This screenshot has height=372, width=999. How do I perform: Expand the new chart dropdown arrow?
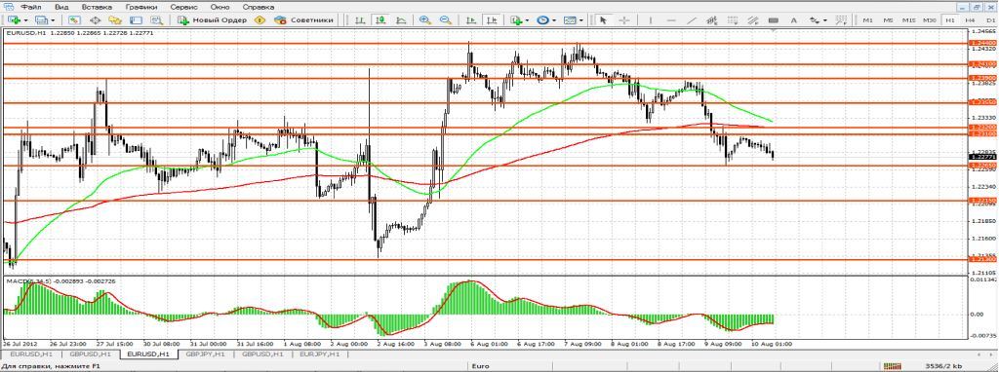coord(26,20)
